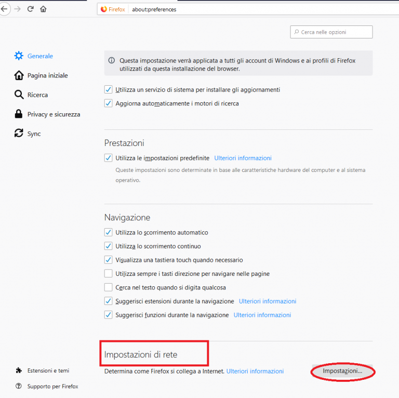
Task: Reload the page with the refresh icon
Action: click(x=31, y=9)
